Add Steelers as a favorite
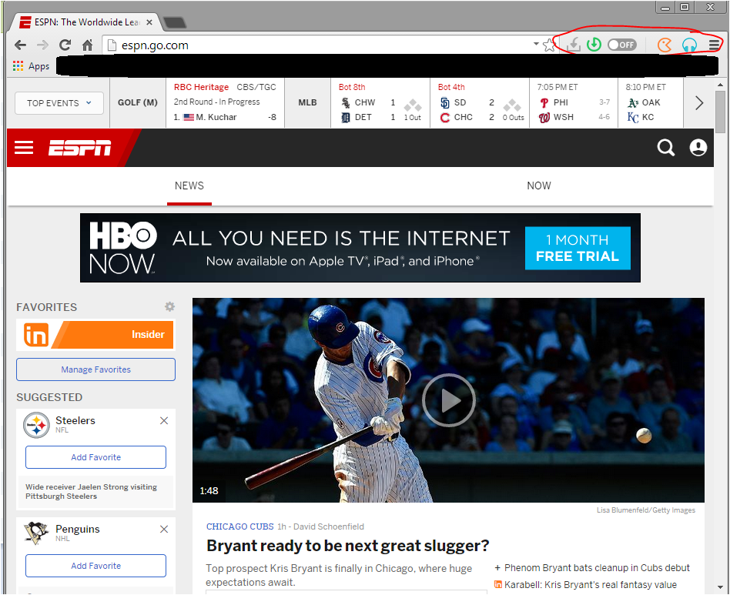 point(95,457)
